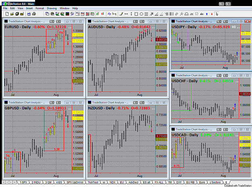Toggle green bar chart type button
Viewport: 252px width, 187px height.
click(x=98, y=14)
